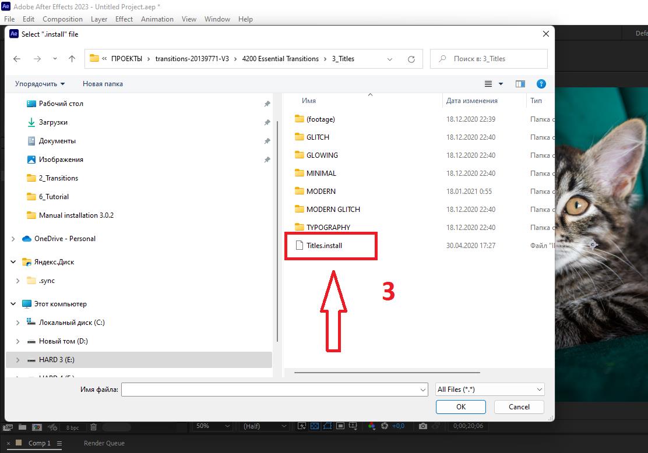The image size is (648, 453).
Task: Open the Упорядочить dropdown menu
Action: click(x=40, y=84)
